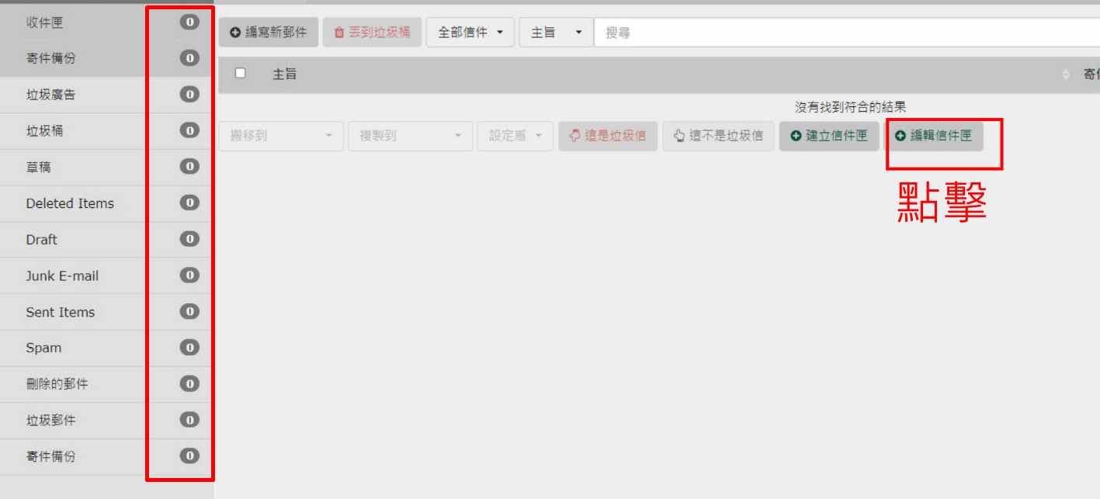The image size is (1100, 499).
Task: Click the trash icon on 丟到垃圾桶
Action: pos(338,33)
